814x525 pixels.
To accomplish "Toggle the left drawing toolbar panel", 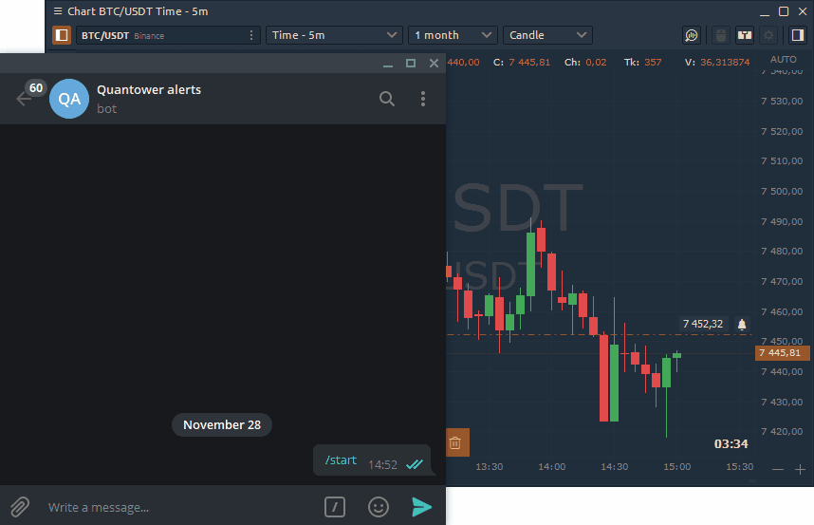I will coord(61,35).
